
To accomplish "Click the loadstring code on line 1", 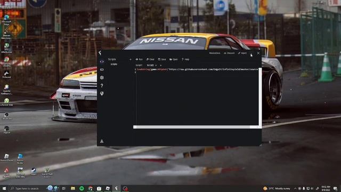I will click(x=198, y=69).
